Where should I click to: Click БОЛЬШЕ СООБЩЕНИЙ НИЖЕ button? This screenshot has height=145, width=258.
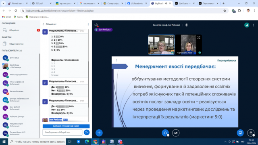66,126
